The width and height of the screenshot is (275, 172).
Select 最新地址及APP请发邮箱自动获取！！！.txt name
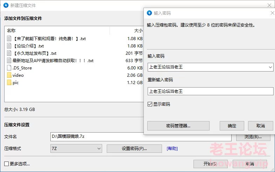53,61
